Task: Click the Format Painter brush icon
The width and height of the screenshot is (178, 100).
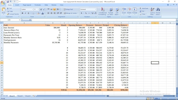Action: point(8,14)
